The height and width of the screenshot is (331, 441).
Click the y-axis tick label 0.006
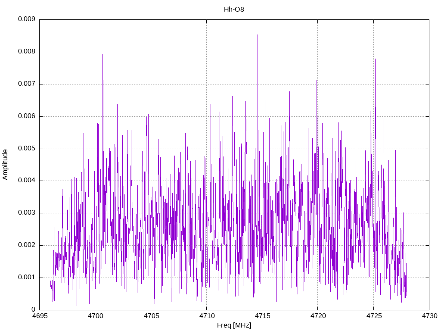[27, 116]
